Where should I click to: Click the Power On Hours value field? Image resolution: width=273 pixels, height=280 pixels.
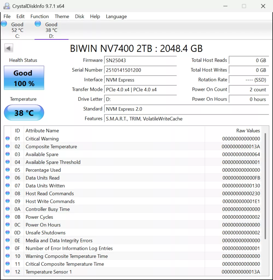pyautogui.click(x=249, y=99)
